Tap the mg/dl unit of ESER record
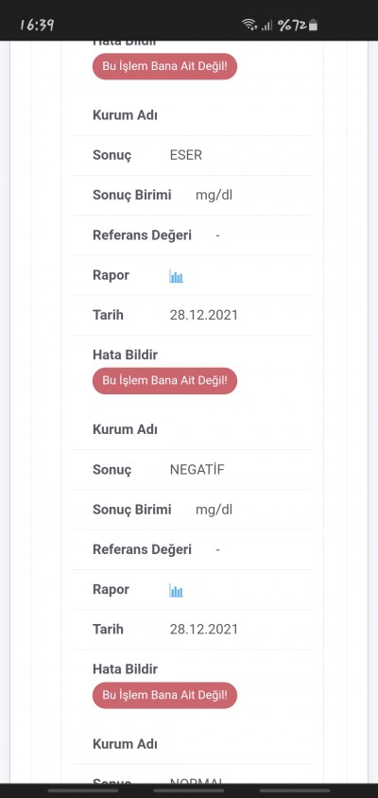 click(x=215, y=196)
